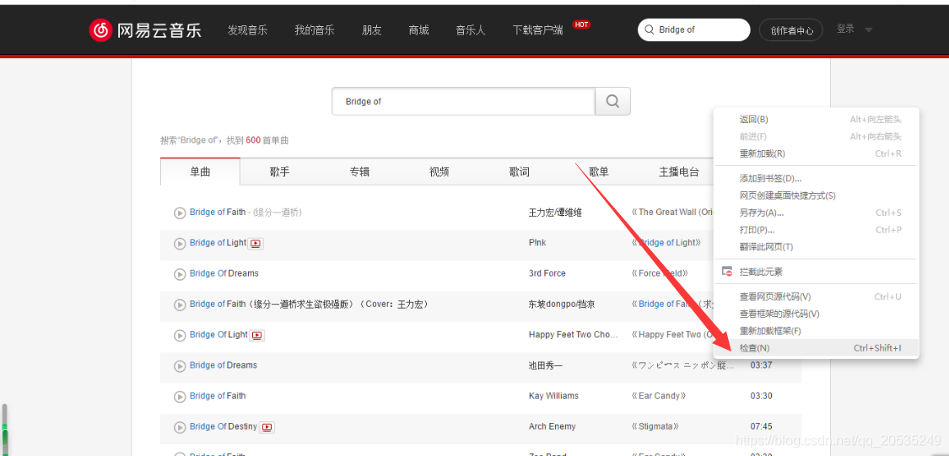Play Bridge Of Light by Happy Feet Two
This screenshot has width=949, height=456.
click(180, 335)
